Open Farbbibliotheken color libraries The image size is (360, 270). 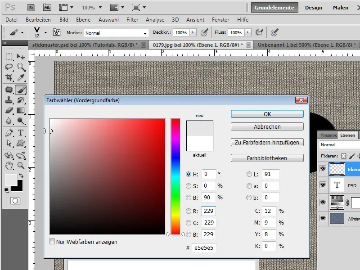267,158
